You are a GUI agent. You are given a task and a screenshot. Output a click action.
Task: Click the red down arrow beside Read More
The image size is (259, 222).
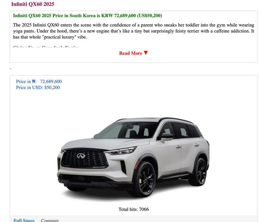146,53
